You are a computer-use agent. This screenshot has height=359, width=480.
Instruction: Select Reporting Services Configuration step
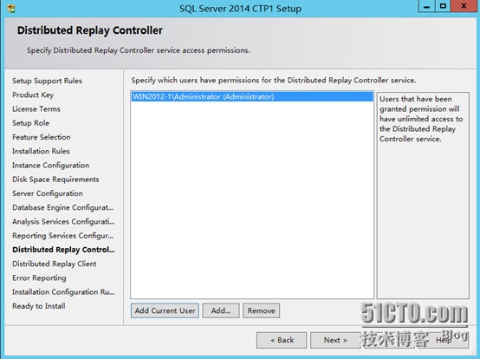click(x=62, y=236)
